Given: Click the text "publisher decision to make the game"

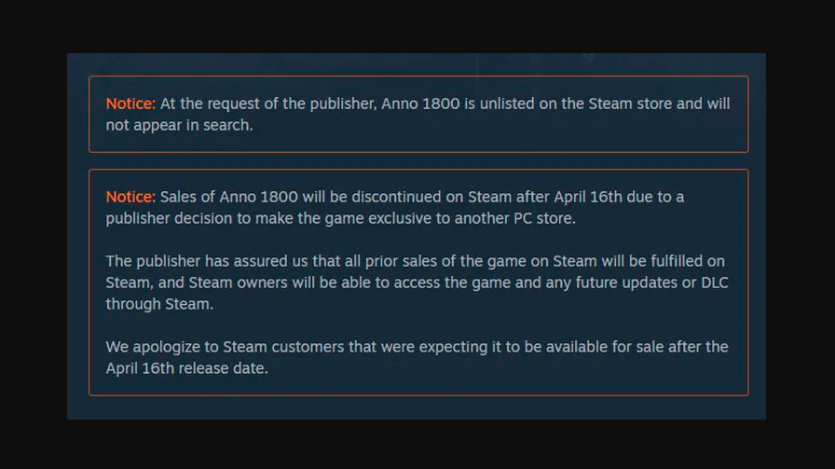Looking at the screenshot, I should (x=231, y=218).
